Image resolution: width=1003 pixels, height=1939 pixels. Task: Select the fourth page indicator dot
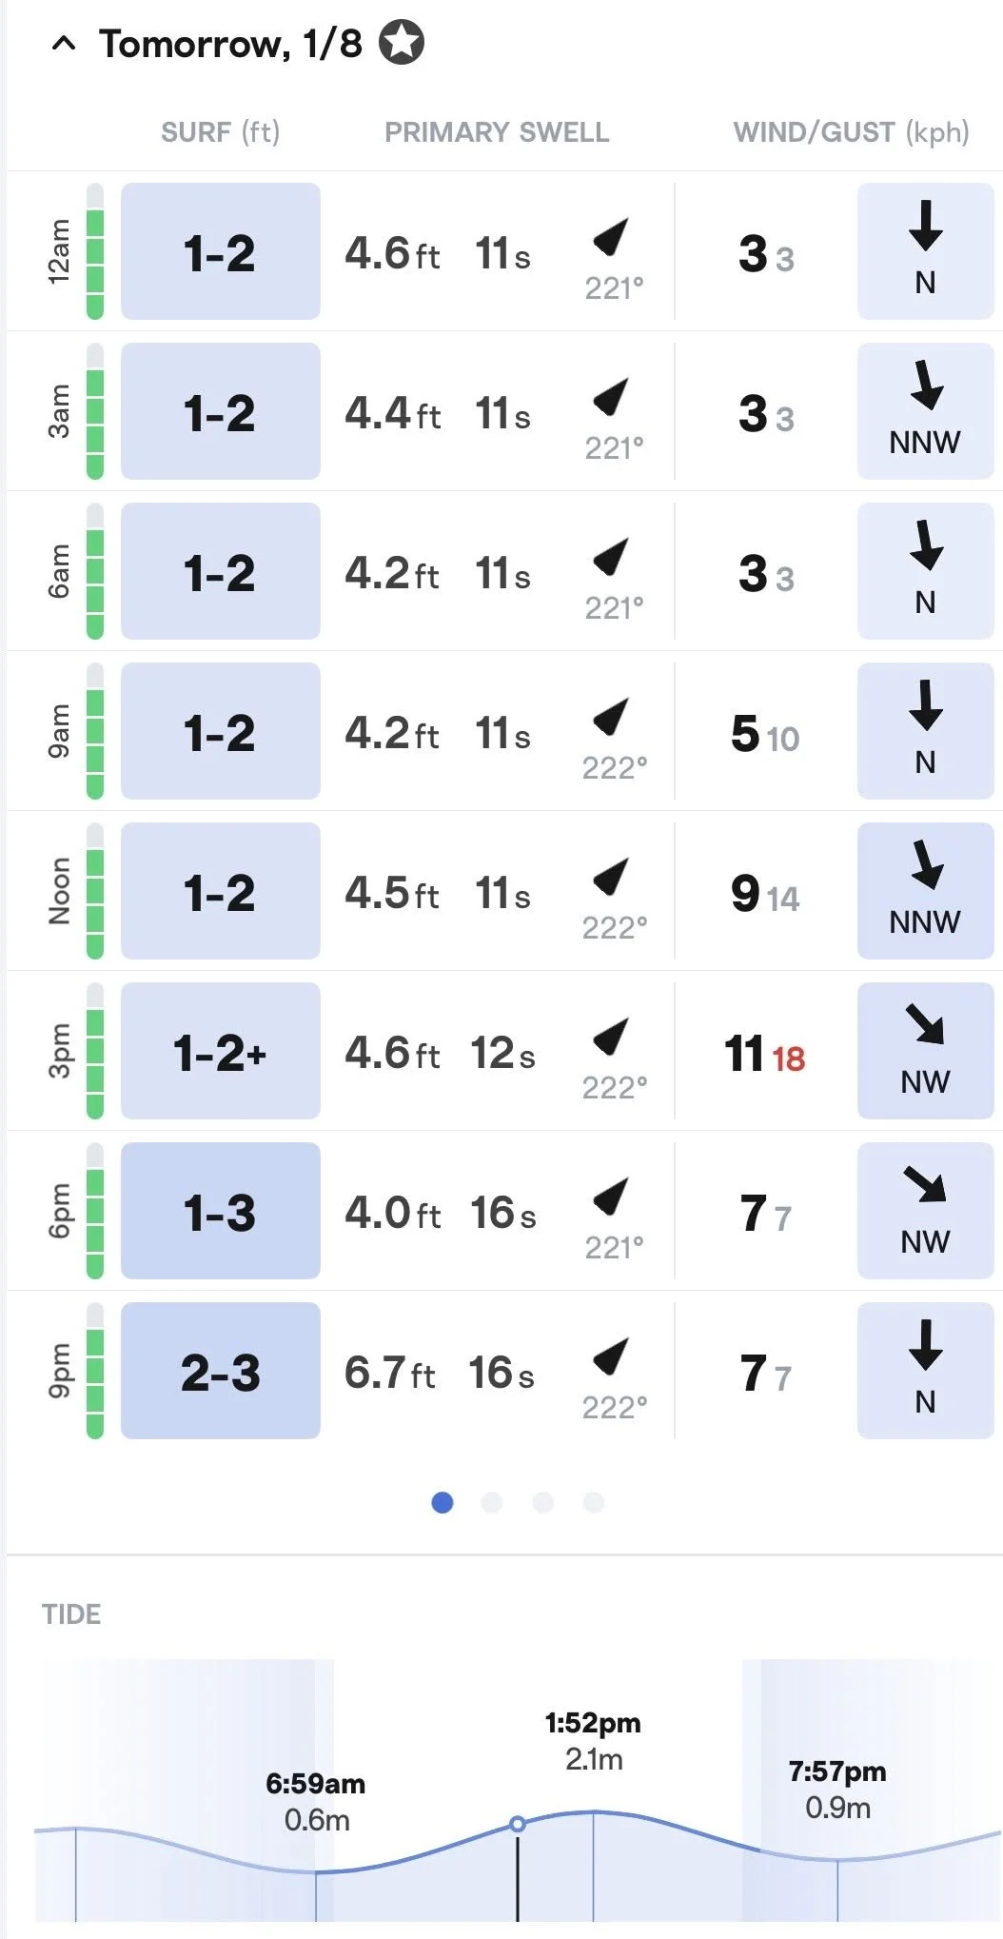coord(594,1502)
